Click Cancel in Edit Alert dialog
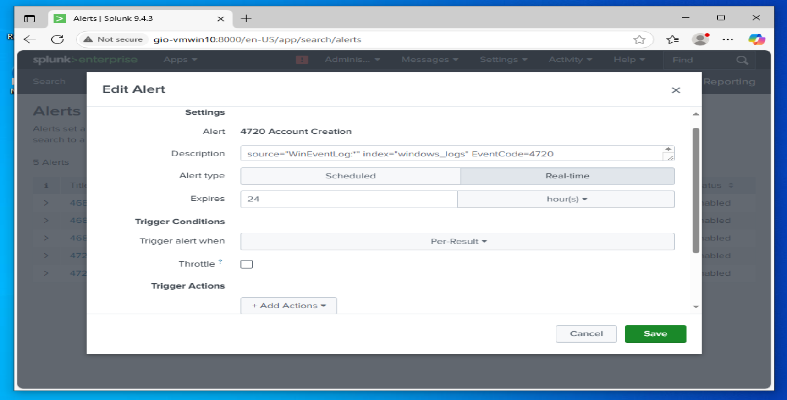This screenshot has height=400, width=787. 586,334
